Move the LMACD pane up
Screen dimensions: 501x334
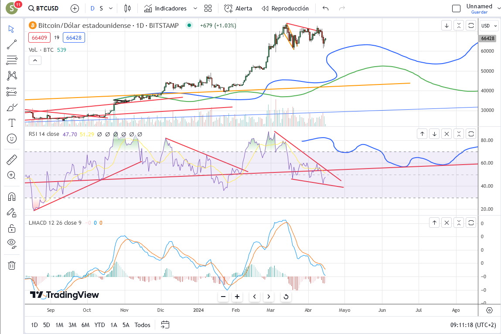pyautogui.click(x=435, y=223)
